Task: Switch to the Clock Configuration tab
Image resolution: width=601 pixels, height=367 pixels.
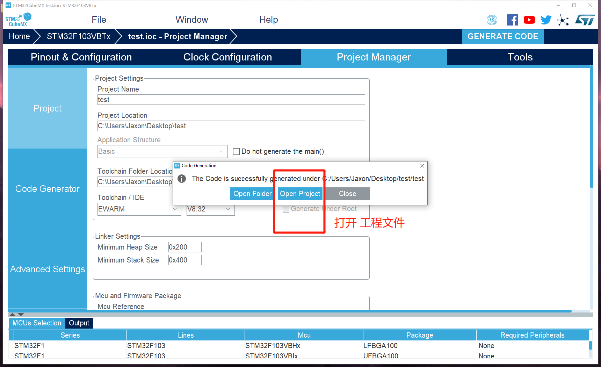Action: pos(228,57)
